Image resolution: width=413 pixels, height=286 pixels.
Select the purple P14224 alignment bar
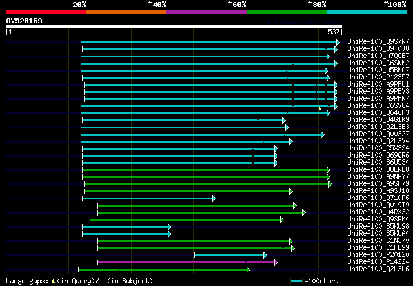(186, 262)
